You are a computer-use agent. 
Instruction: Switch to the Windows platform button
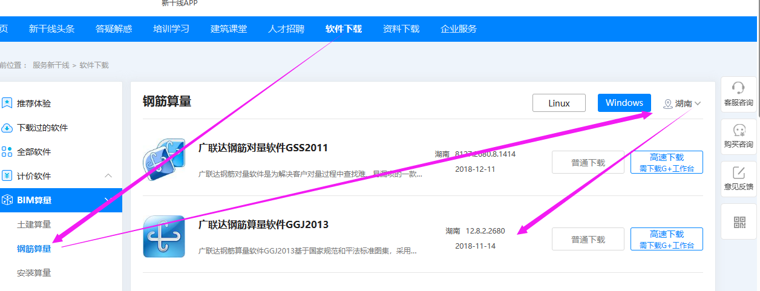(x=624, y=103)
